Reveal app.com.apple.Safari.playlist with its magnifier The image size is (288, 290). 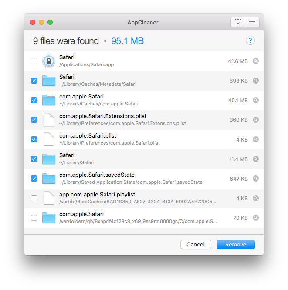(256, 198)
